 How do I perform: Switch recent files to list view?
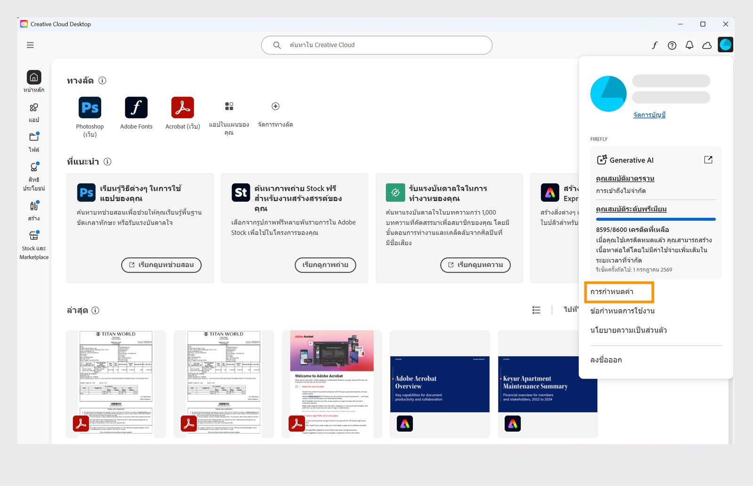tap(537, 310)
